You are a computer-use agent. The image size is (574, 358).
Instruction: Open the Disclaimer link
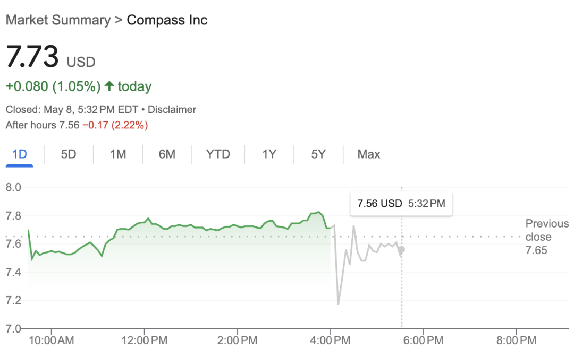tap(172, 110)
